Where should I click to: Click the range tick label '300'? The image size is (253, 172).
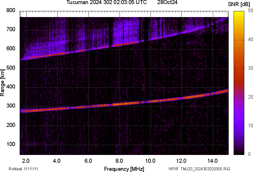click(11, 106)
